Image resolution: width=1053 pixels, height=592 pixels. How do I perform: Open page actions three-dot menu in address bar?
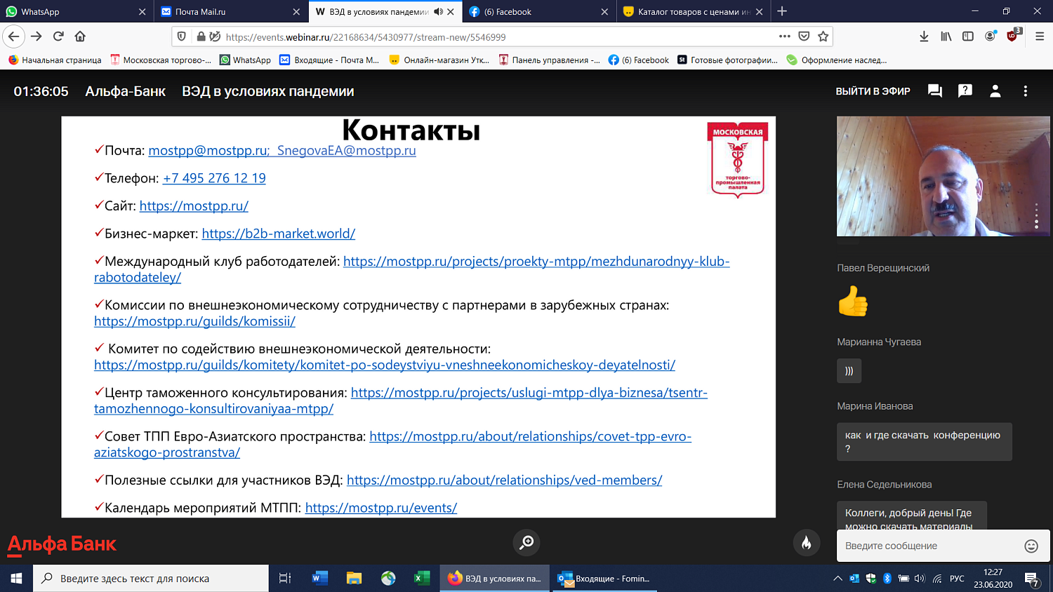coord(784,36)
